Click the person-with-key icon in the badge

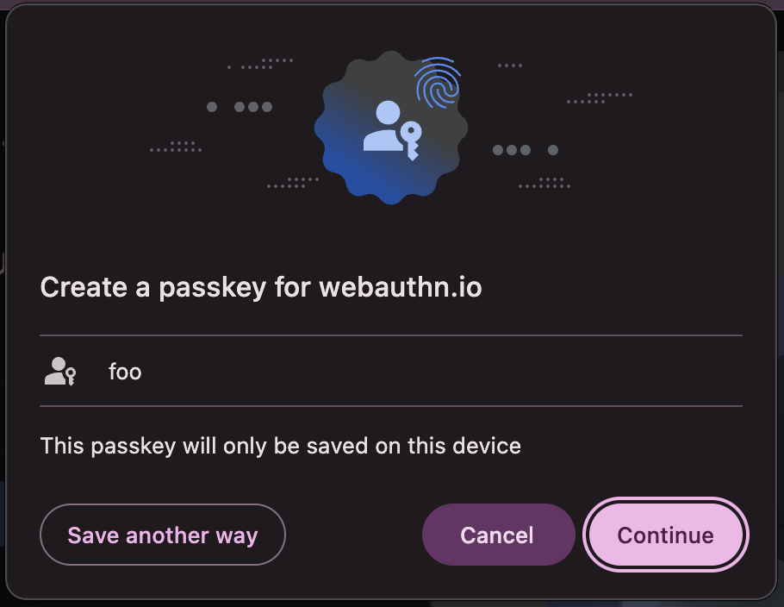coord(391,129)
